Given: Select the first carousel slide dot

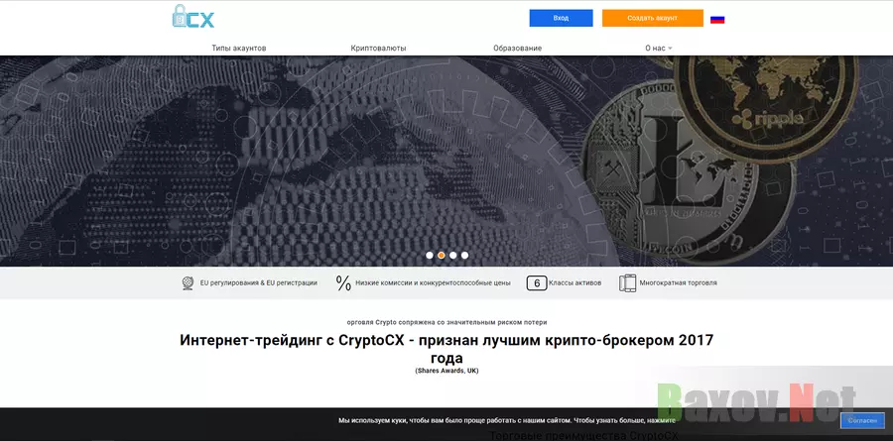Looking at the screenshot, I should (430, 255).
